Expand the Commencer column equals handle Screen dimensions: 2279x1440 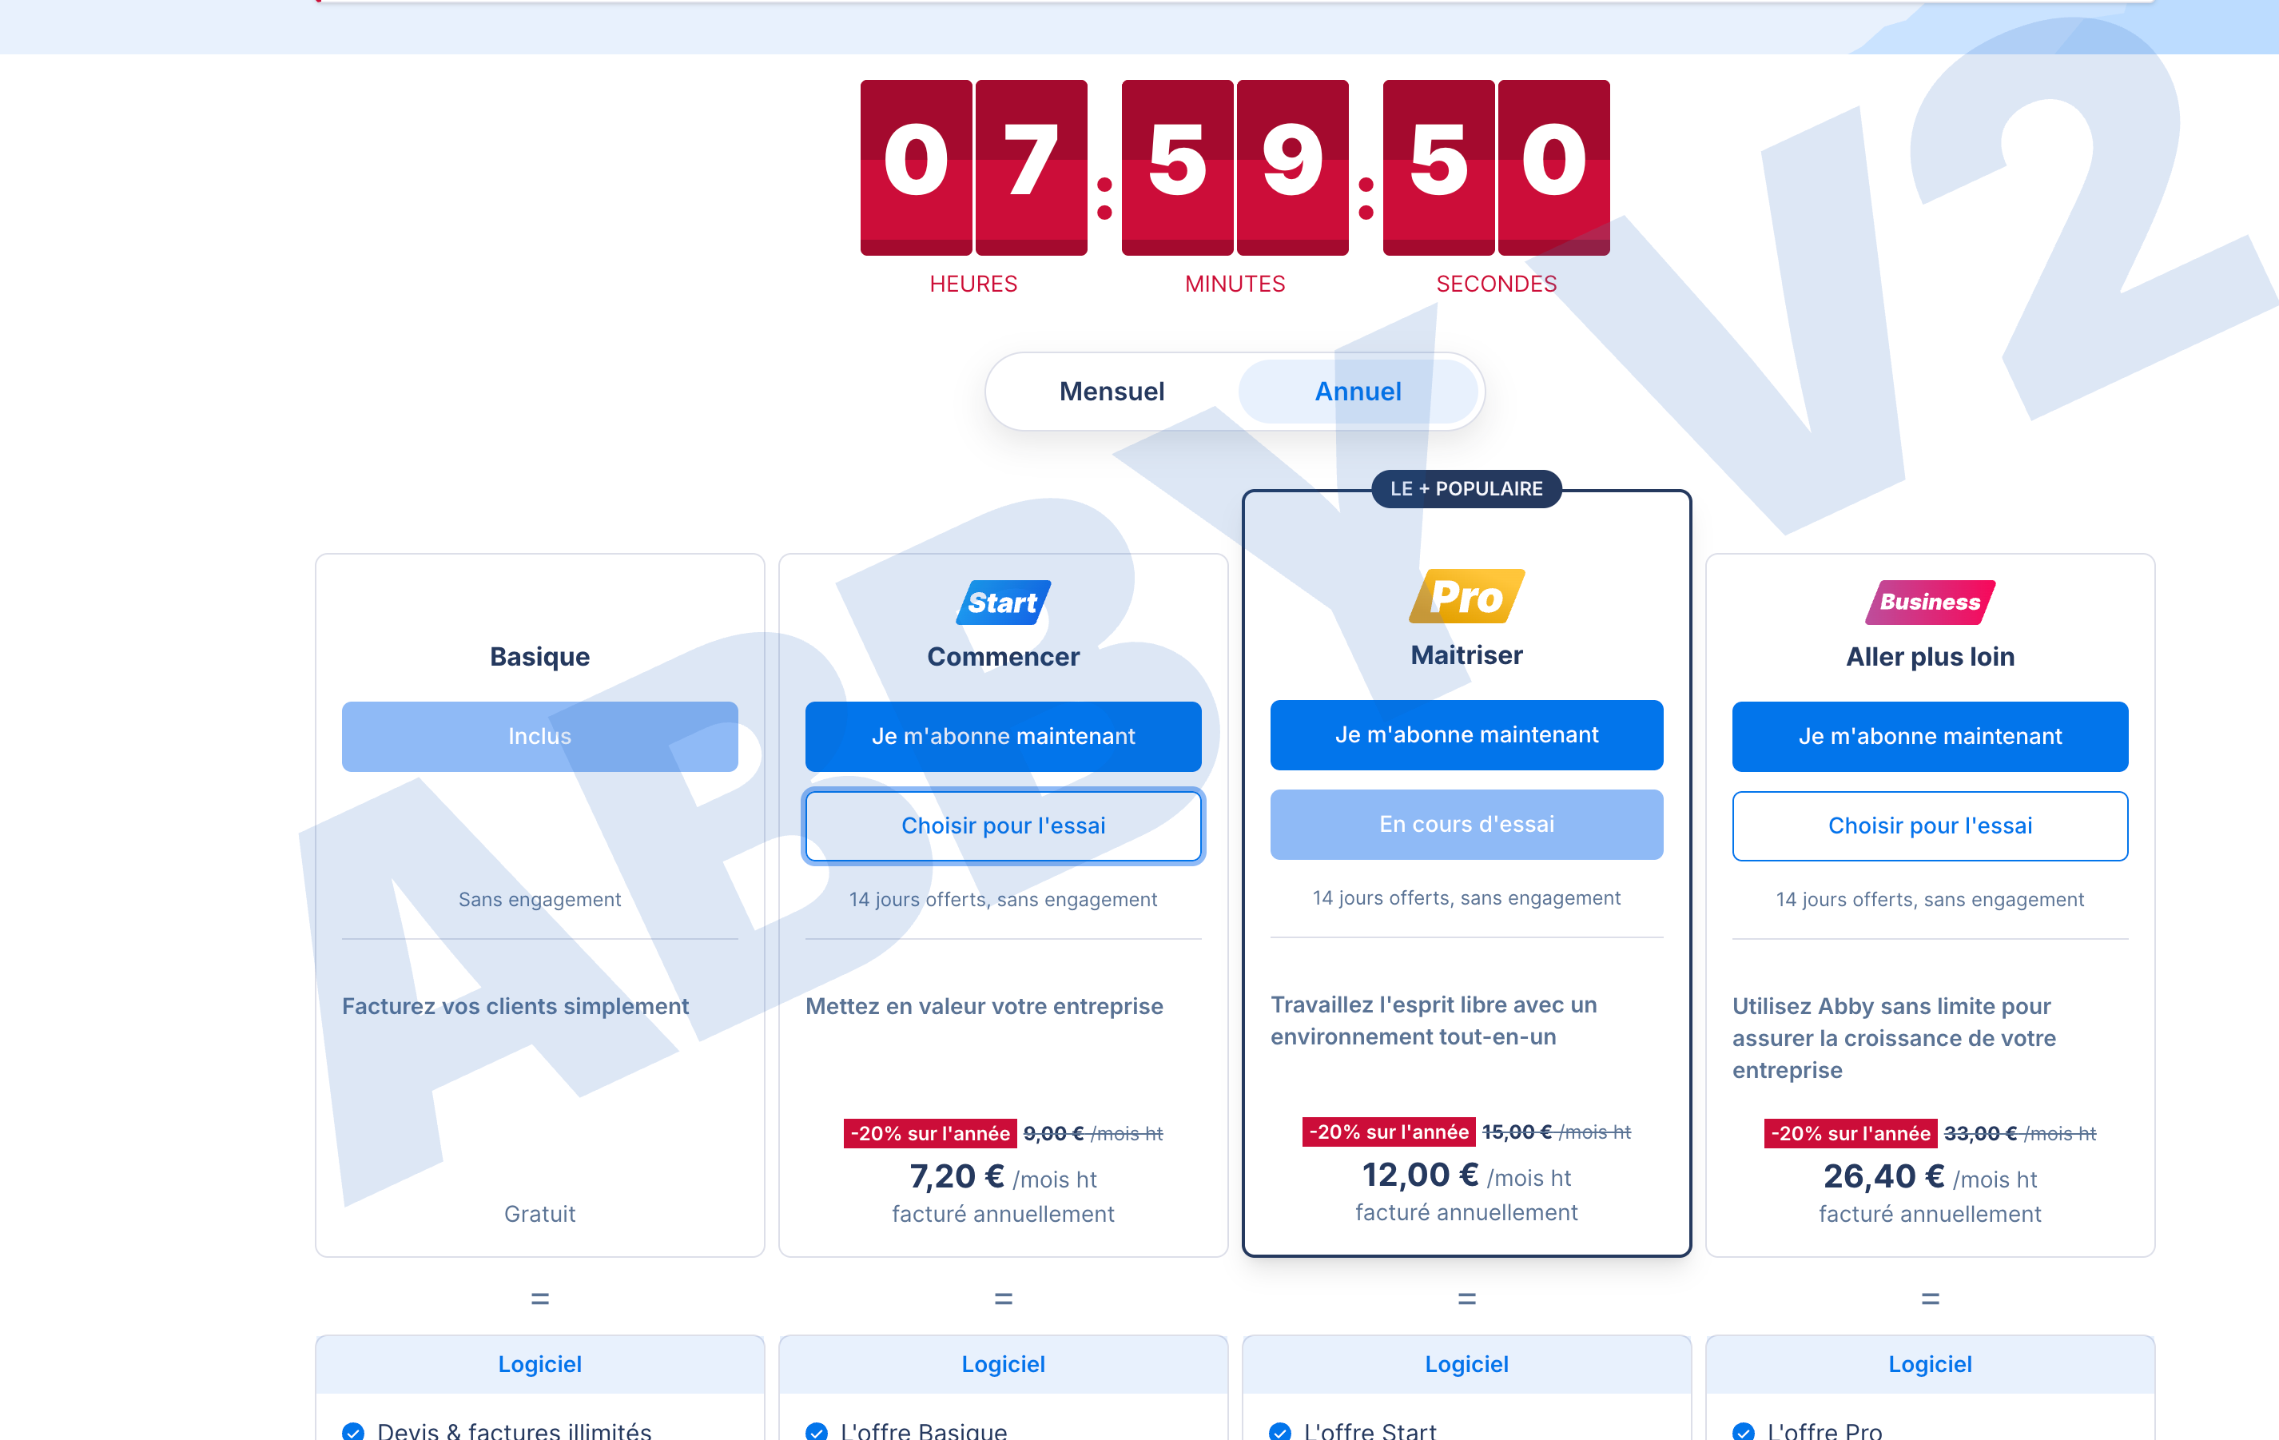coord(1003,1299)
